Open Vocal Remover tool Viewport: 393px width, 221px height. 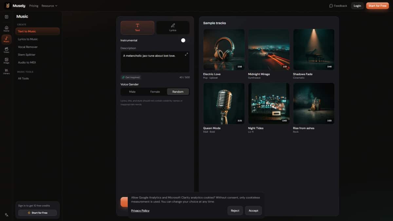point(37,47)
